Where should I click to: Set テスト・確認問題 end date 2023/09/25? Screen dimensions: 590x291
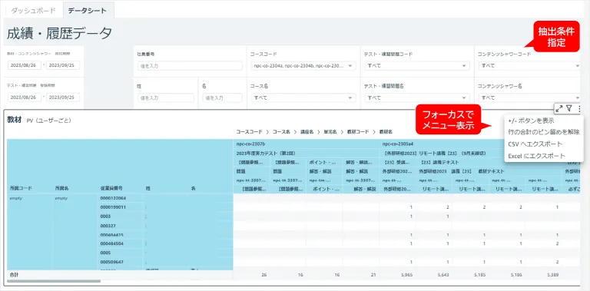63,98
